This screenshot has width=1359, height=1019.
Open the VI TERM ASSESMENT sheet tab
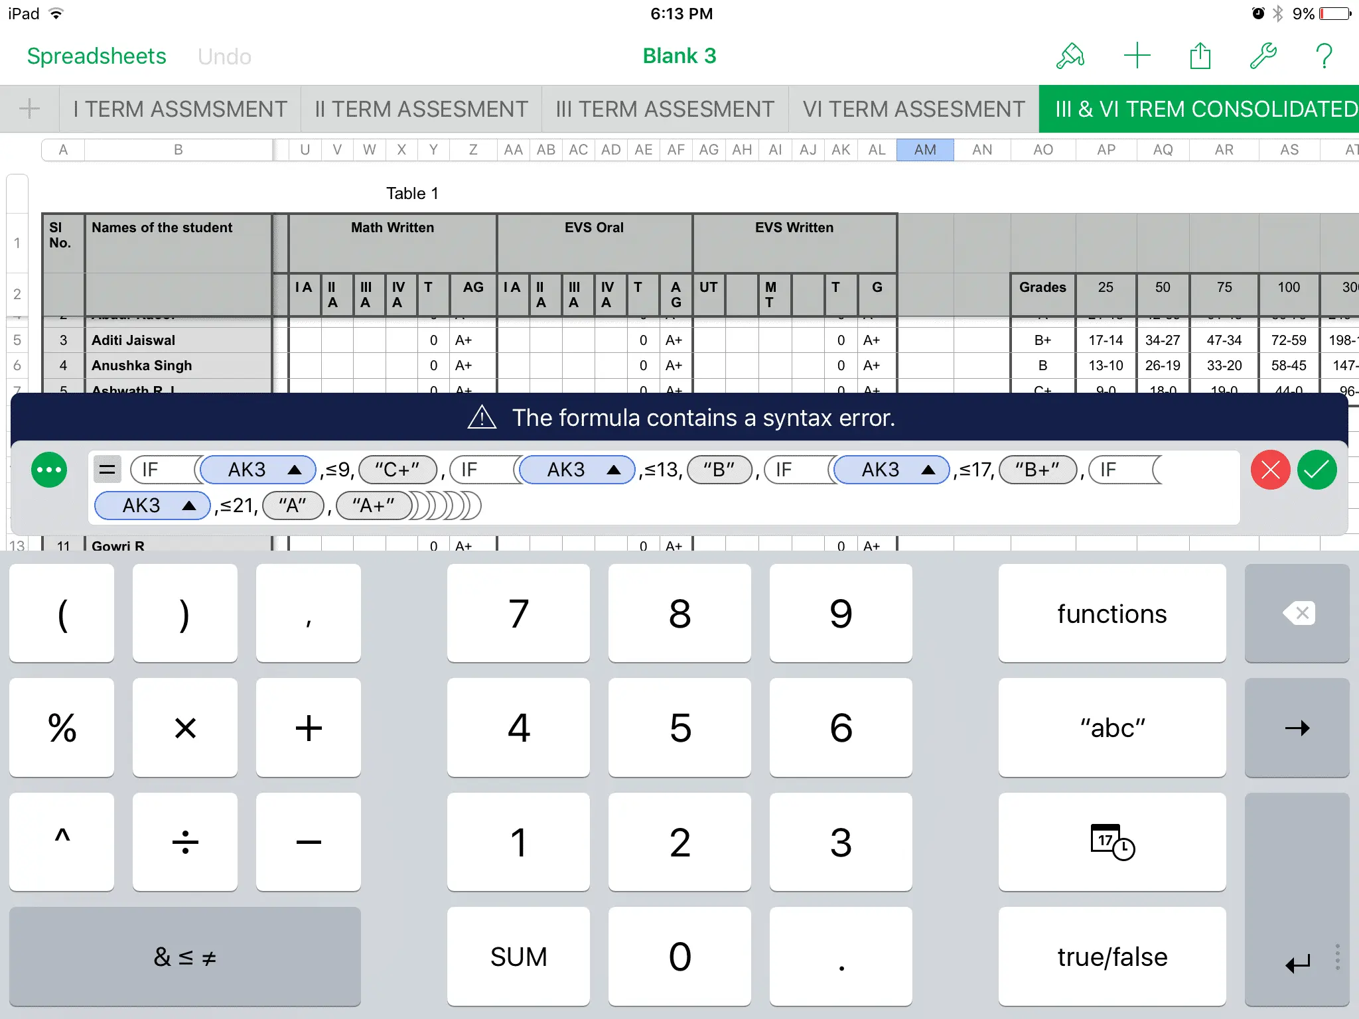point(914,109)
